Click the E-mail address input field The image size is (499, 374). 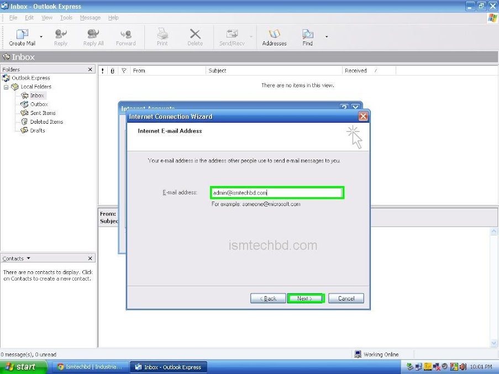[277, 193]
